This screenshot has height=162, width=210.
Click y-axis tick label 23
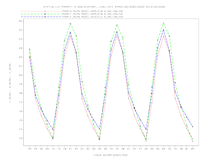click(x=20, y=48)
